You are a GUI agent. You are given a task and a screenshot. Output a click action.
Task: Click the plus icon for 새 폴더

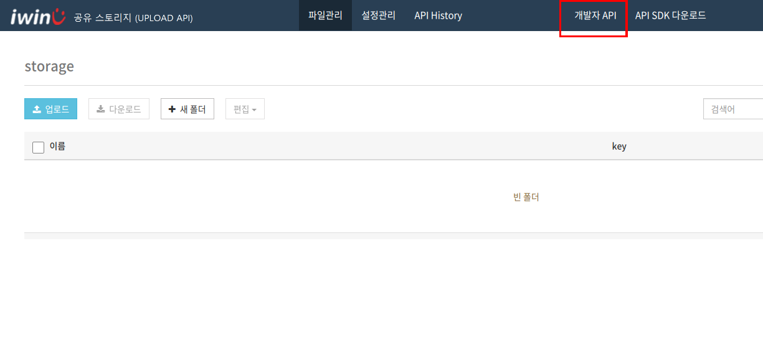click(x=173, y=109)
